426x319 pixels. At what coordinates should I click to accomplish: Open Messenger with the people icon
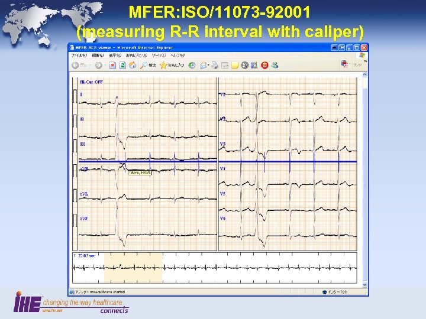tap(275, 66)
